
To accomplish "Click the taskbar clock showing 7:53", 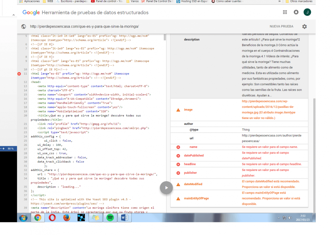I will [303, 218].
